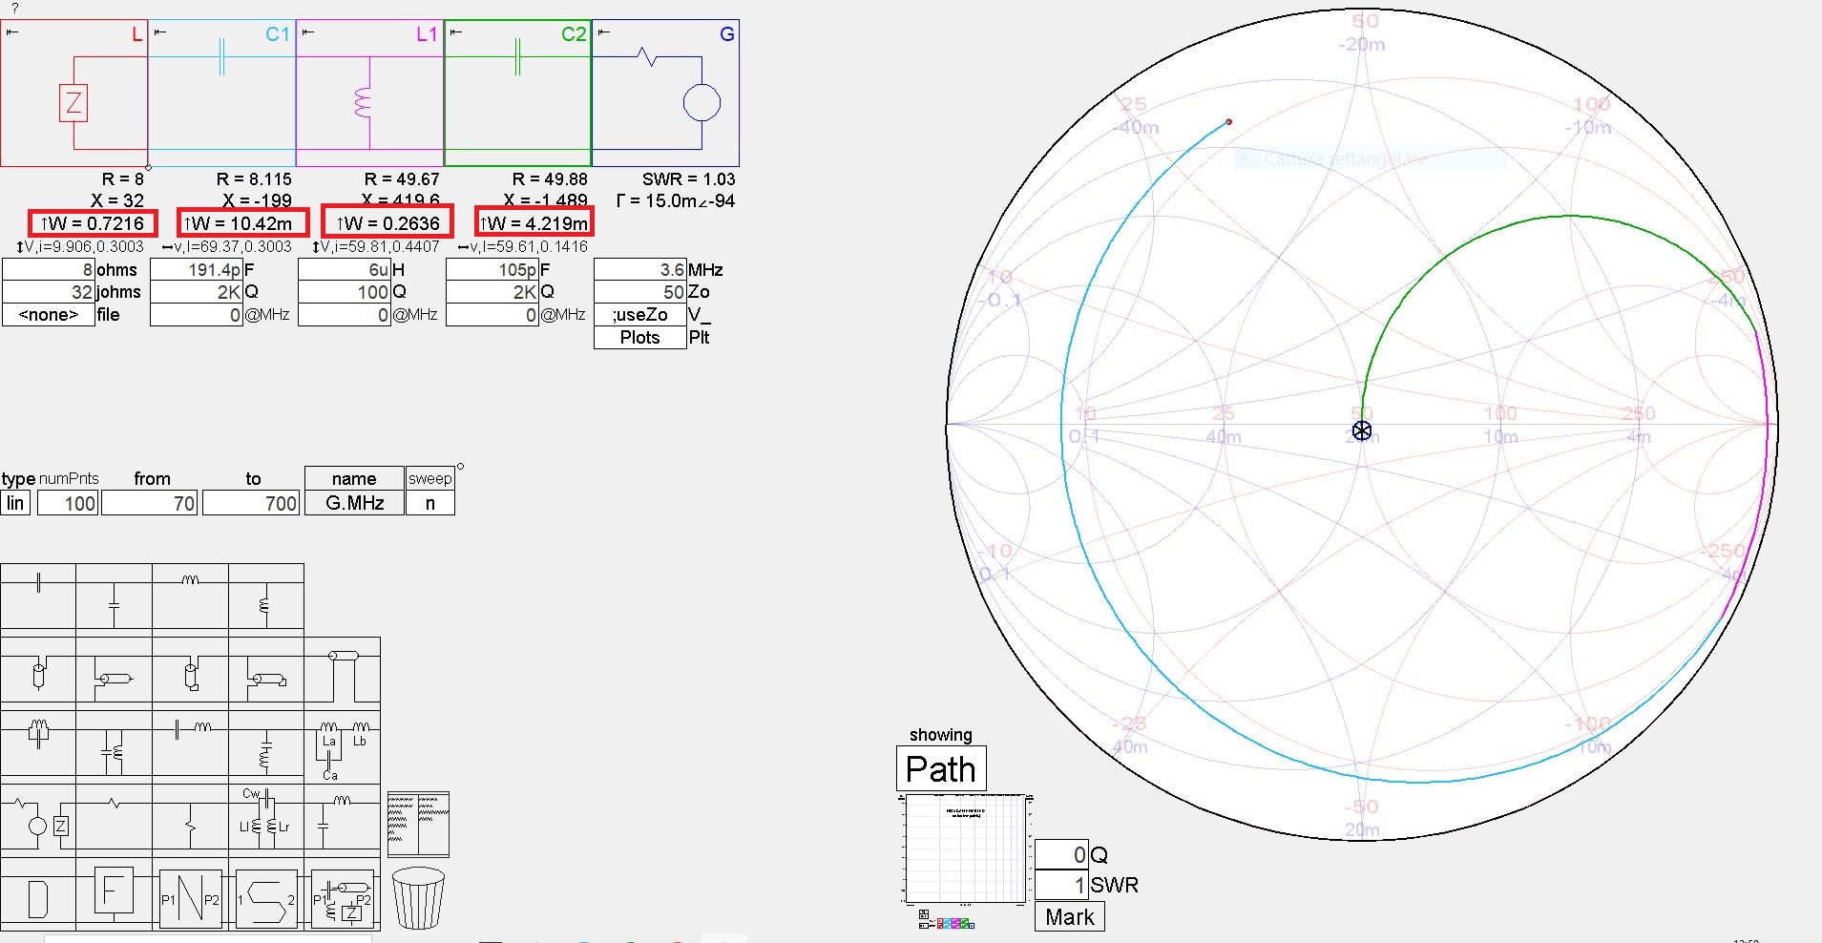1822x943 pixels.
Task: Click the G generator circuit block
Action: [665, 93]
